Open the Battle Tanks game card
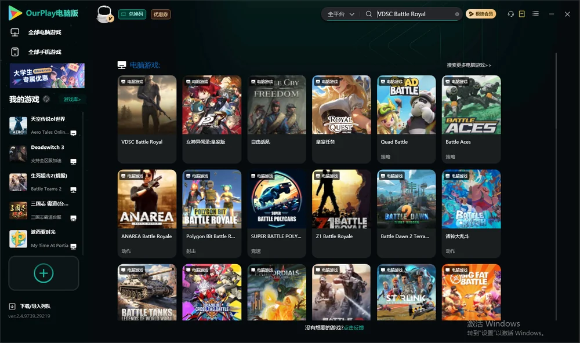 point(147,292)
